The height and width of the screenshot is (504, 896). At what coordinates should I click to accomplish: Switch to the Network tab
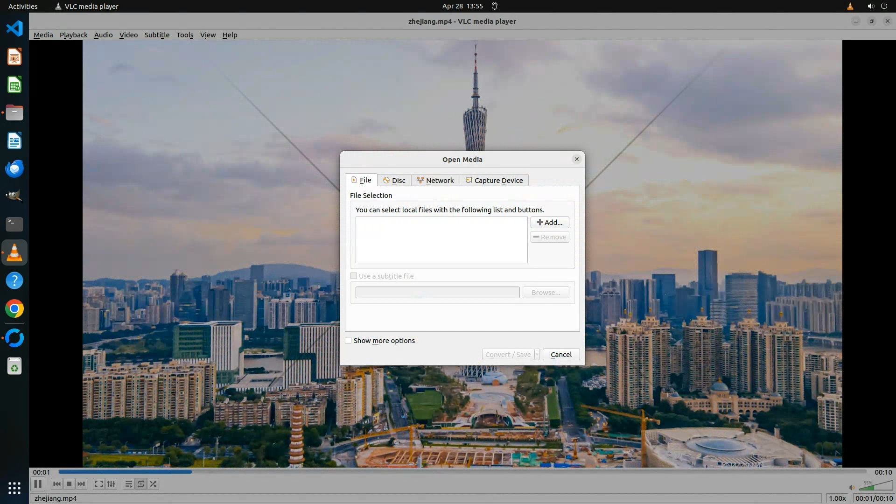(x=435, y=181)
